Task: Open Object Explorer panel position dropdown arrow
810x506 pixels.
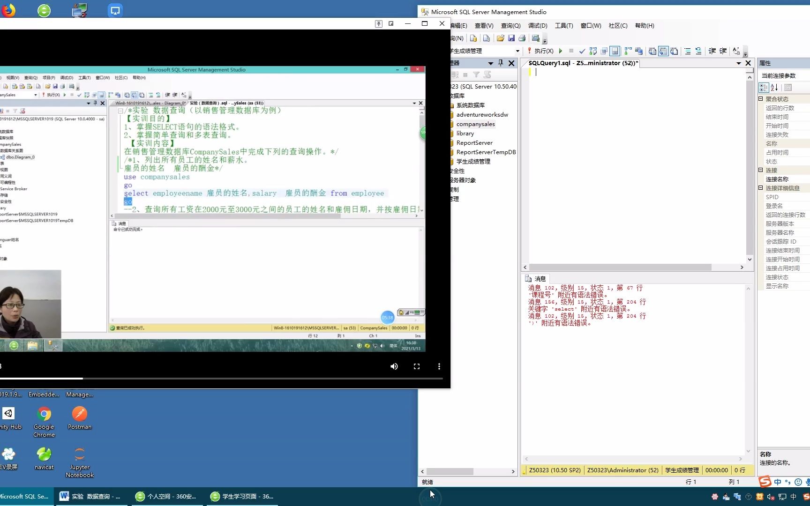Action: pos(491,63)
